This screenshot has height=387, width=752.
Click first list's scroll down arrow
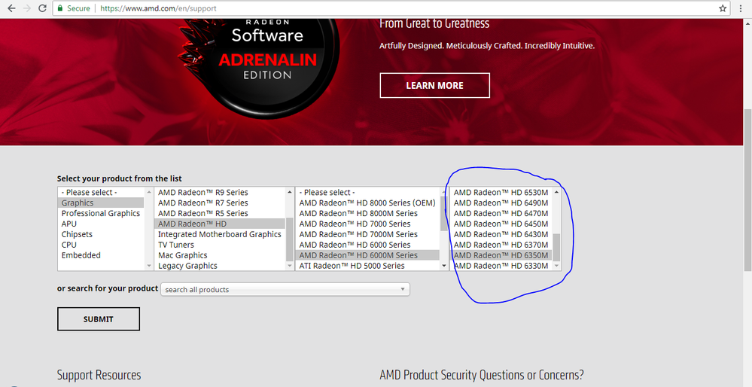tap(149, 266)
